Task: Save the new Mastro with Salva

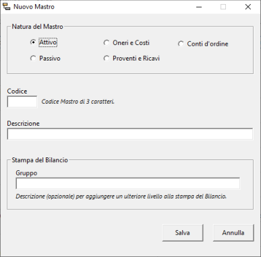Action: (183, 233)
